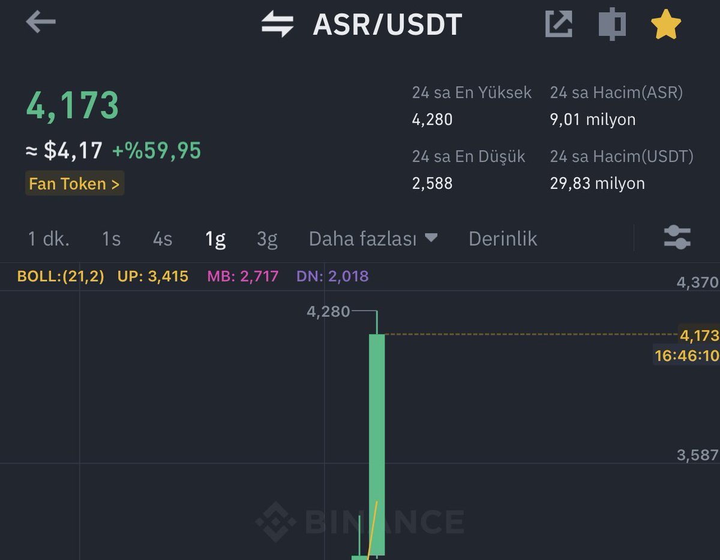Select the 3g interval tab
Viewport: 720px width, 560px height.
pyautogui.click(x=267, y=239)
